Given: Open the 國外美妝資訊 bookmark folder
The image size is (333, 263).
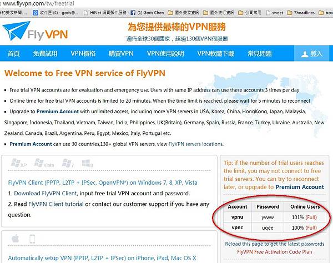Looking at the screenshot, I should pyautogui.click(x=183, y=13).
